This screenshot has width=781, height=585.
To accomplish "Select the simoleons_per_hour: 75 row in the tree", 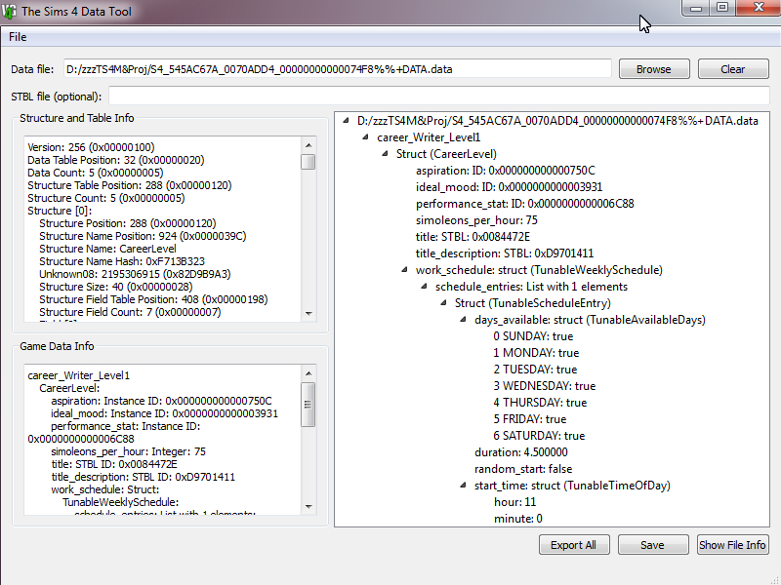I will [476, 220].
